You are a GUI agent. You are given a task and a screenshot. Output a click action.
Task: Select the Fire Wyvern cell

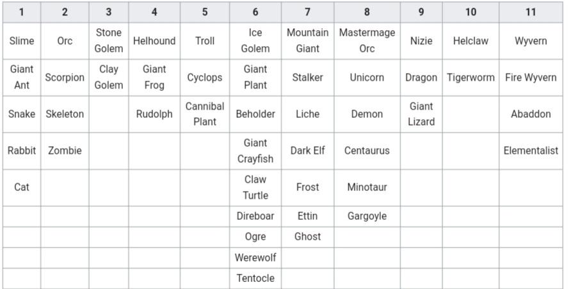531,78
